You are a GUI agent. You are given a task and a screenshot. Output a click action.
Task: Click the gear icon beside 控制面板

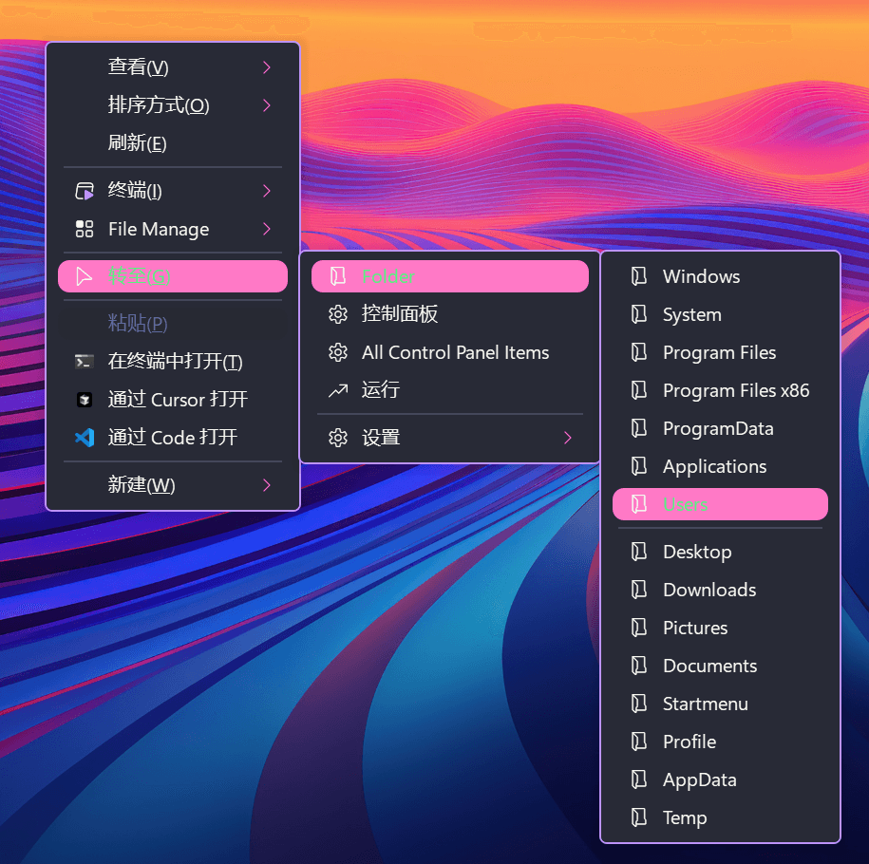coord(338,314)
